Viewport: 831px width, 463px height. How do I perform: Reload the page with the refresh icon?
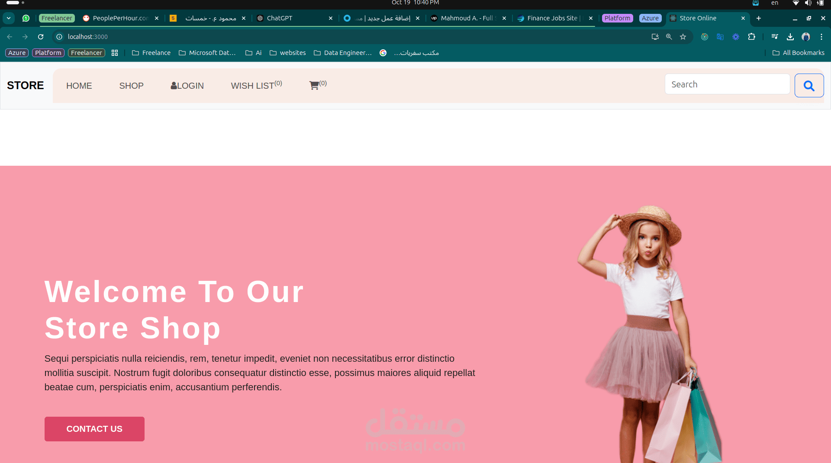(40, 37)
